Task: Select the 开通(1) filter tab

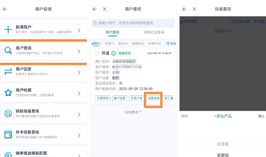Action: [110, 43]
